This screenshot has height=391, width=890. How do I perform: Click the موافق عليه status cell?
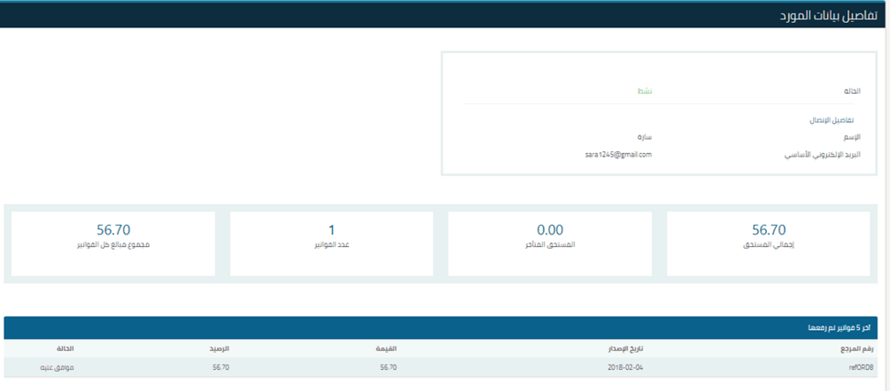[57, 366]
